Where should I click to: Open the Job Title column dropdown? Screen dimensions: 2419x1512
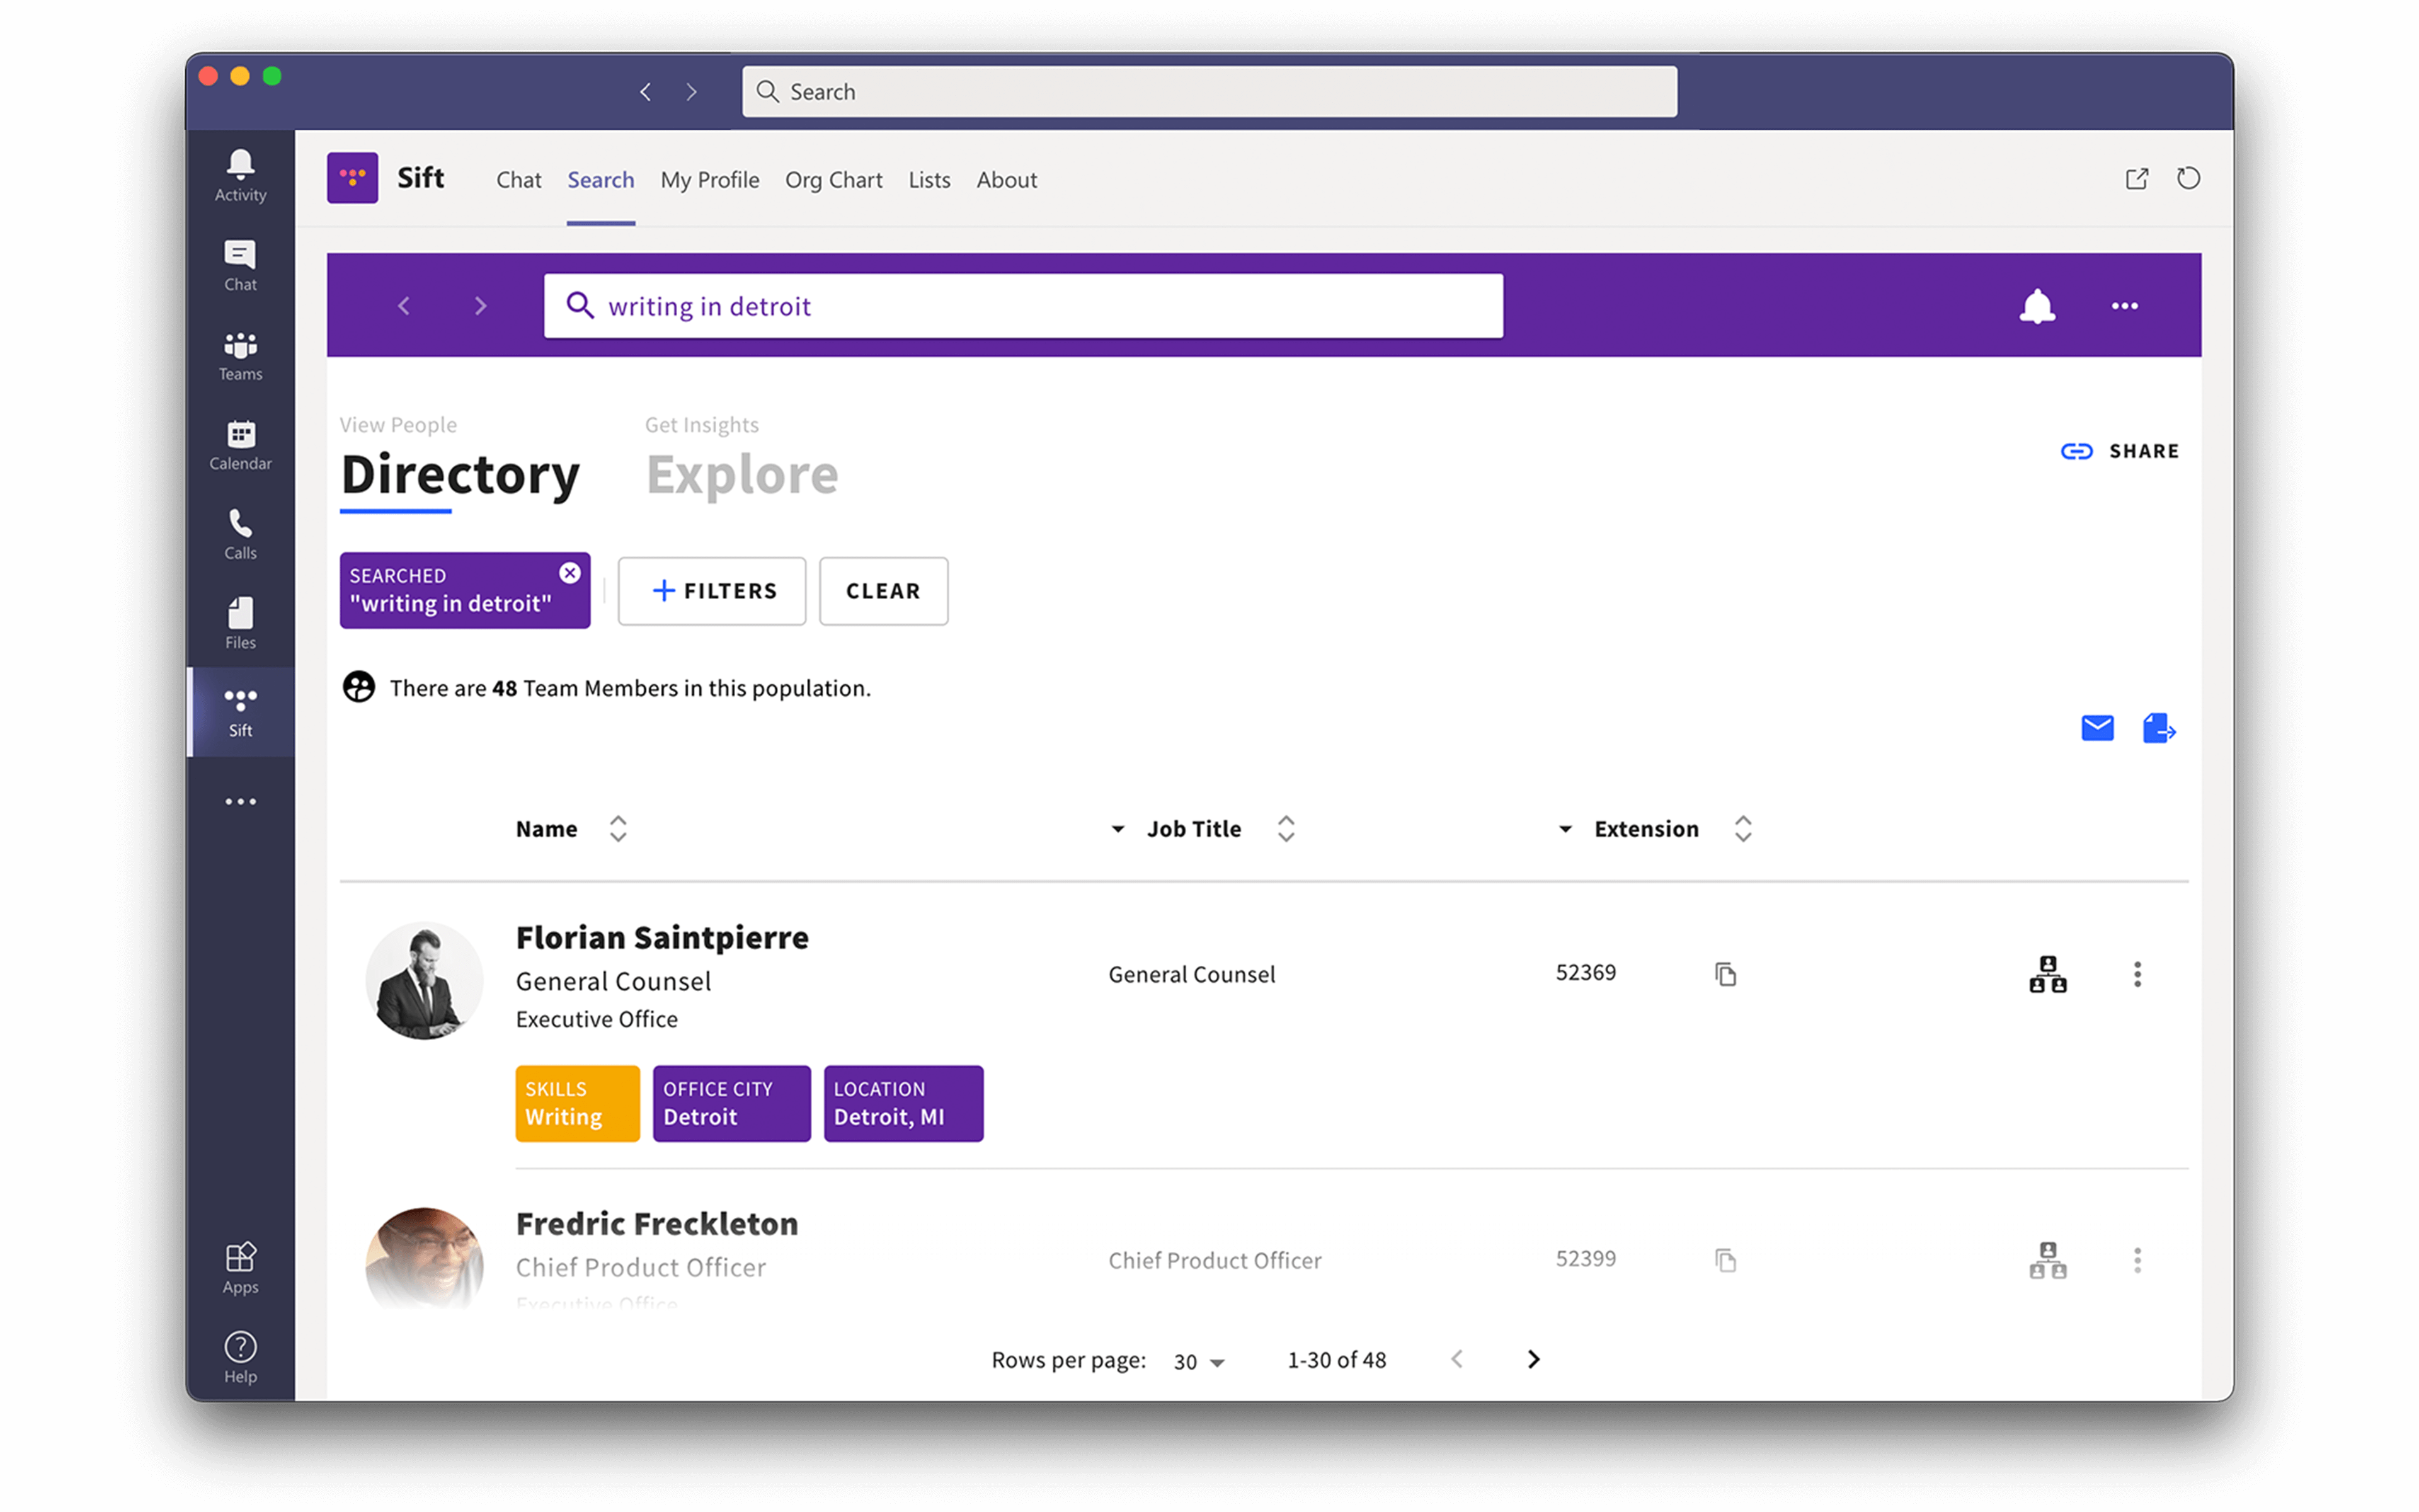coord(1118,829)
